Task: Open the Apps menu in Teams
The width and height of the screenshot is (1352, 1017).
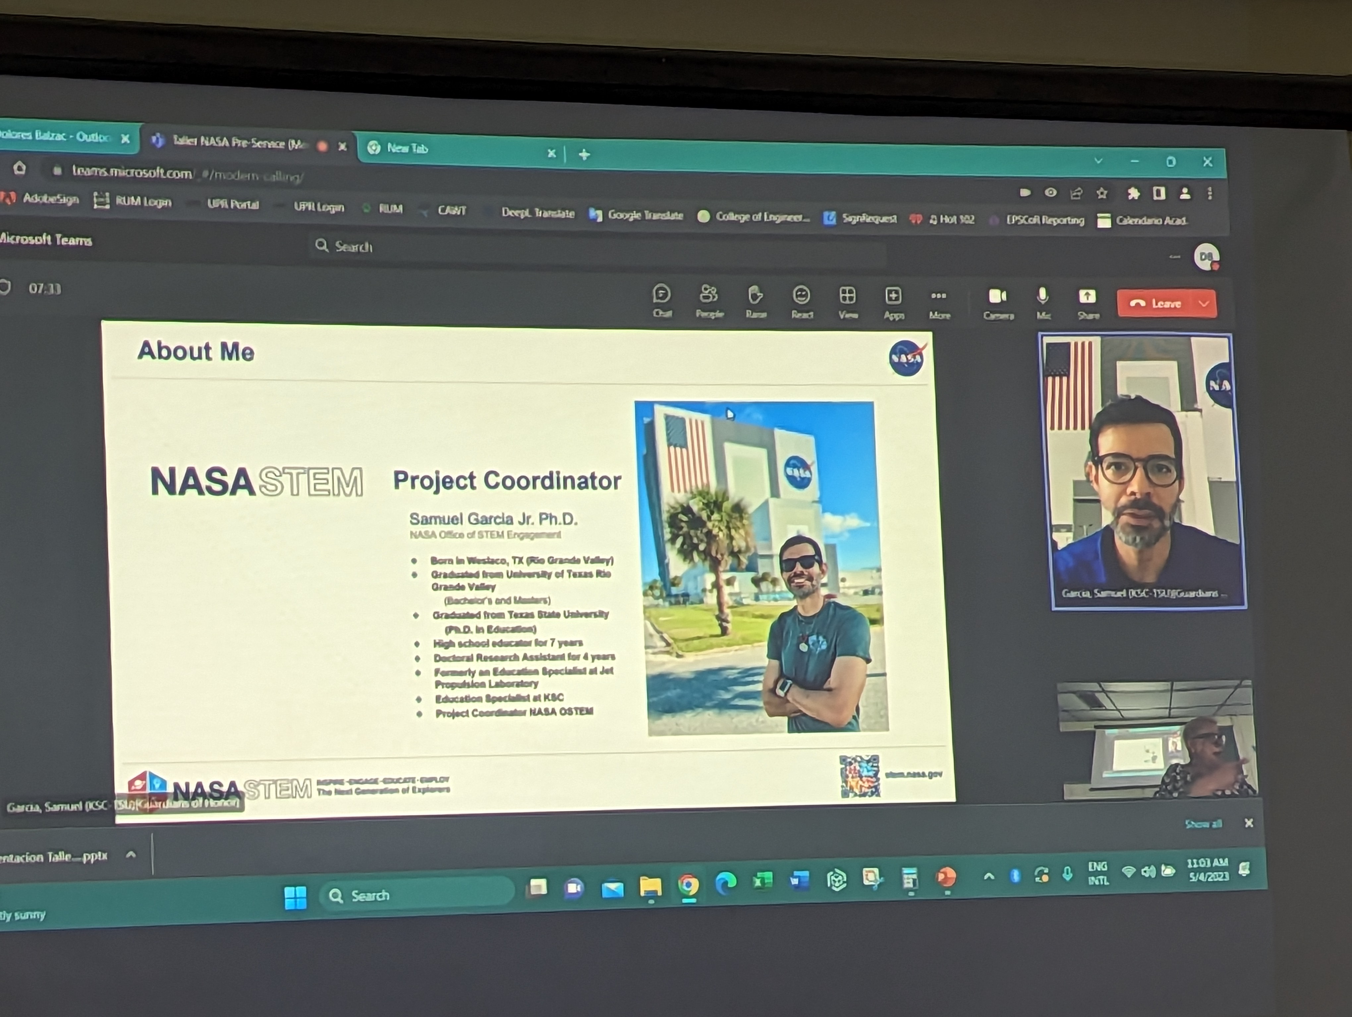Action: pyautogui.click(x=894, y=303)
